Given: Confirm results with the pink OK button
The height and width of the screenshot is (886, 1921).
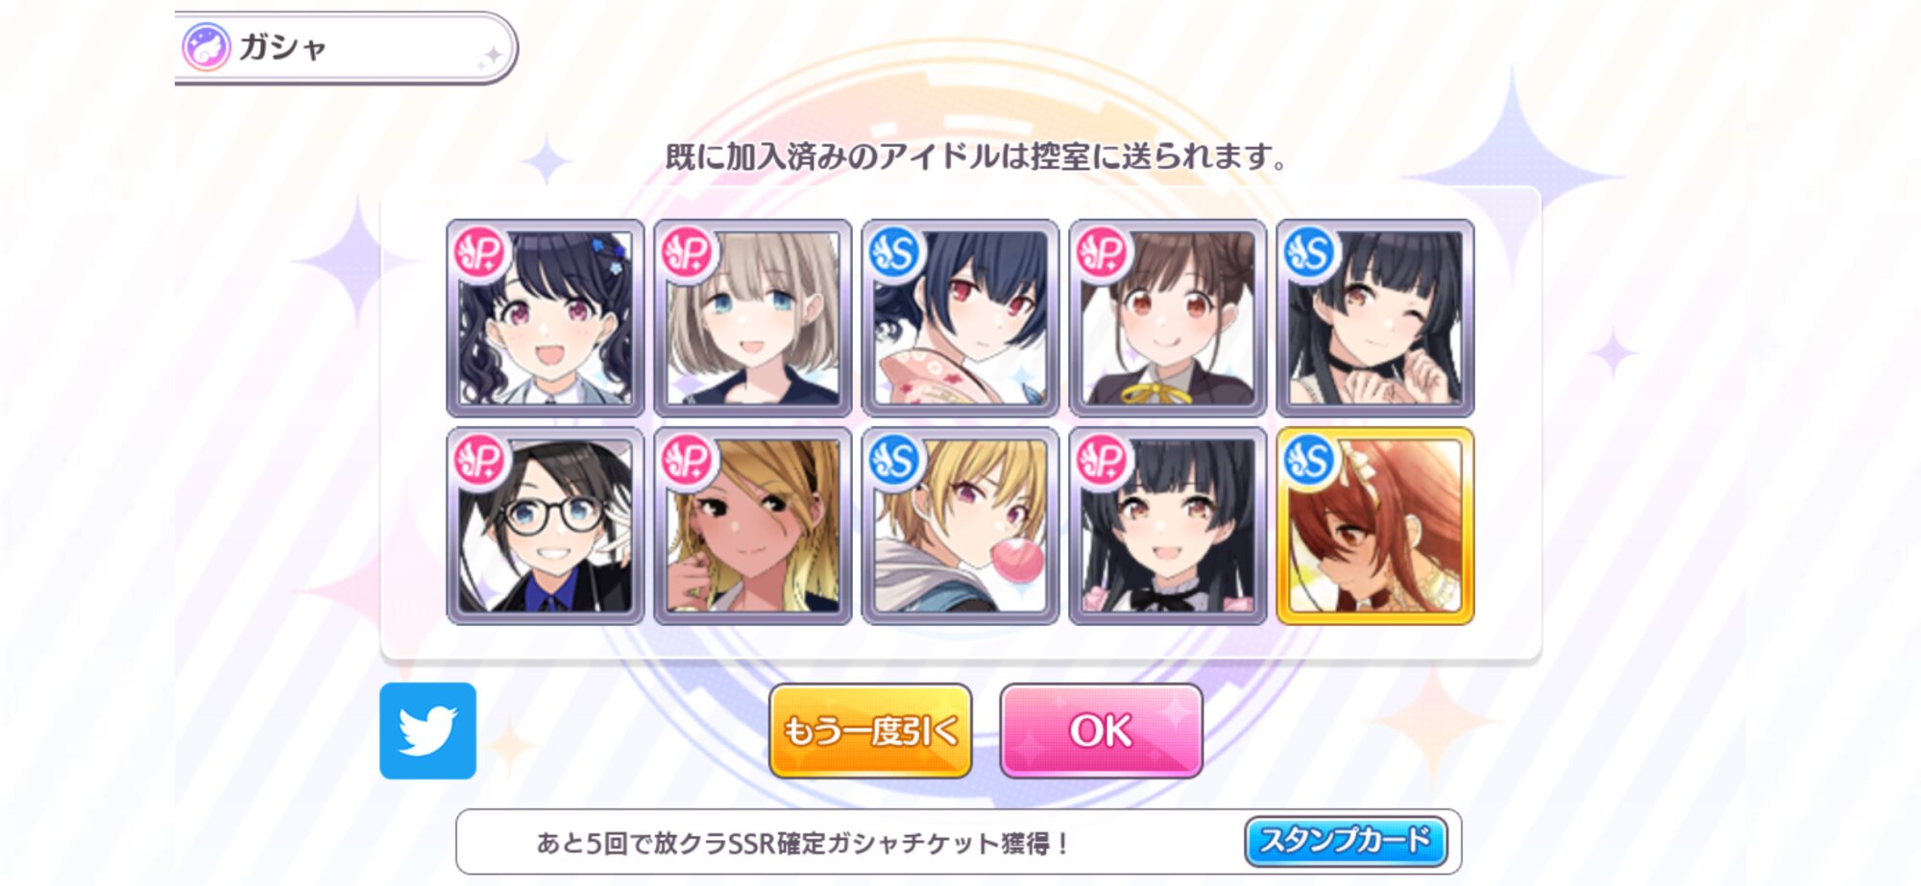Looking at the screenshot, I should (1101, 730).
